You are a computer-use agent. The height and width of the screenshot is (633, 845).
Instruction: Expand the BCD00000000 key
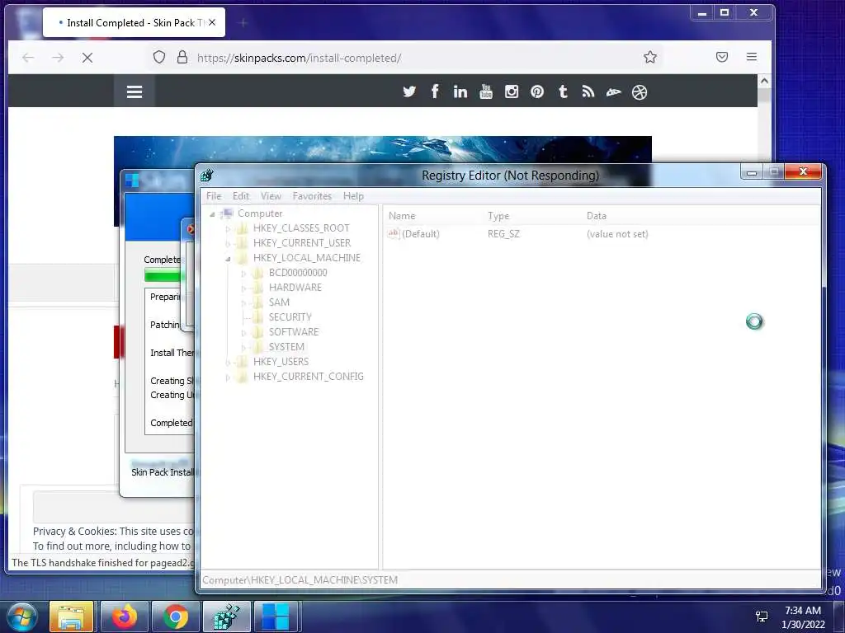243,274
